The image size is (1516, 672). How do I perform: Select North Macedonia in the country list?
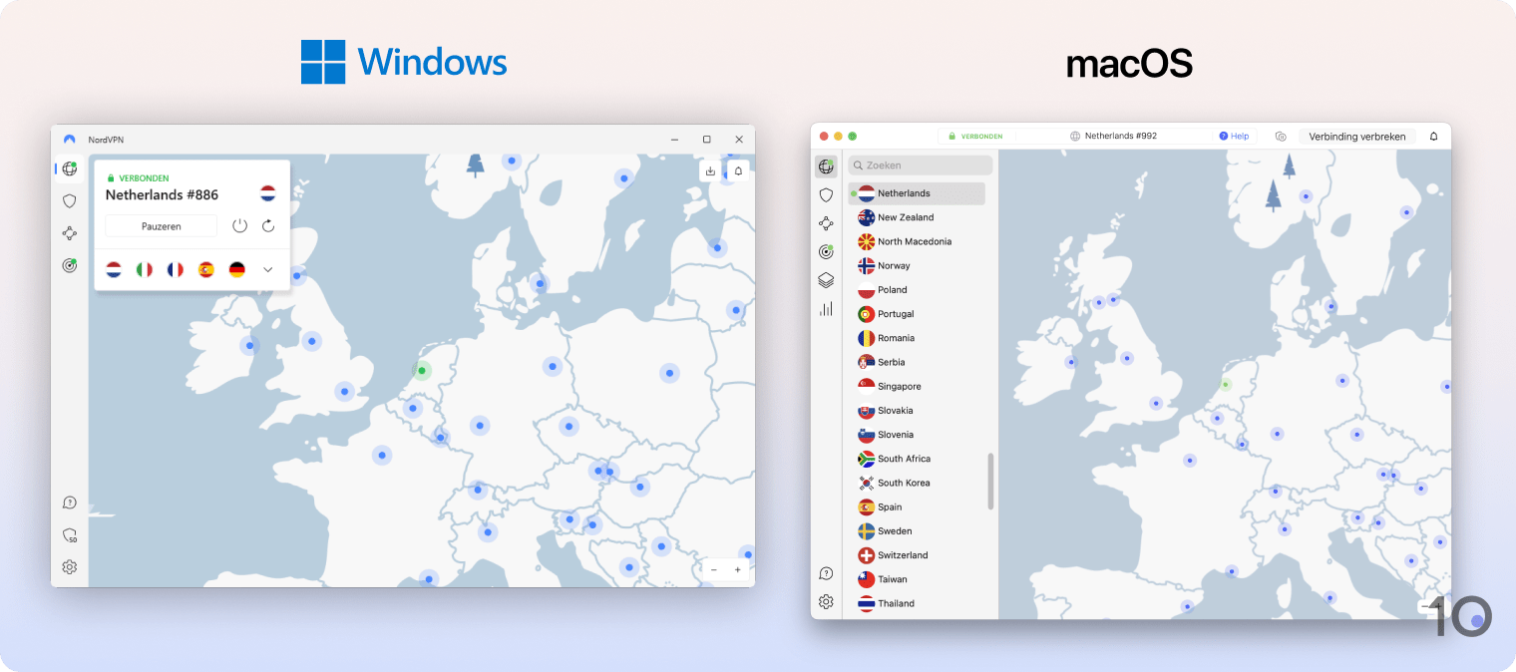pyautogui.click(x=917, y=241)
